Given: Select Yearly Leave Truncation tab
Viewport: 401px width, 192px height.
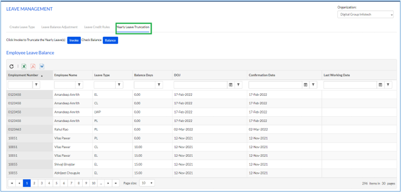Looking at the screenshot, I should 133,27.
